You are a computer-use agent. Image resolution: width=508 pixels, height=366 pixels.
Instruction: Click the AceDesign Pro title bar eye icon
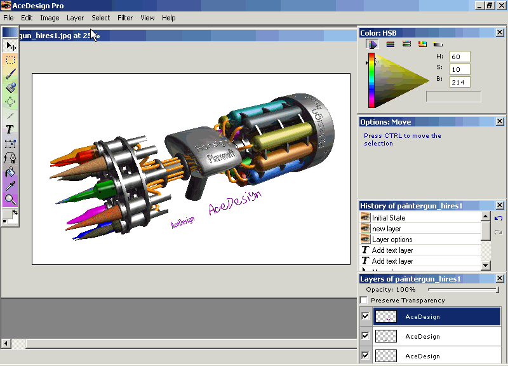[6, 6]
